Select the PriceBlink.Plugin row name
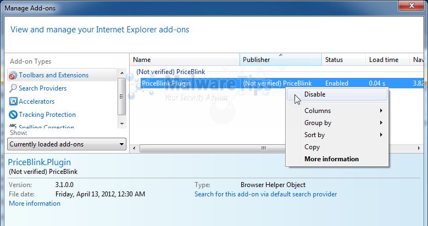The height and width of the screenshot is (226, 428). 166,83
